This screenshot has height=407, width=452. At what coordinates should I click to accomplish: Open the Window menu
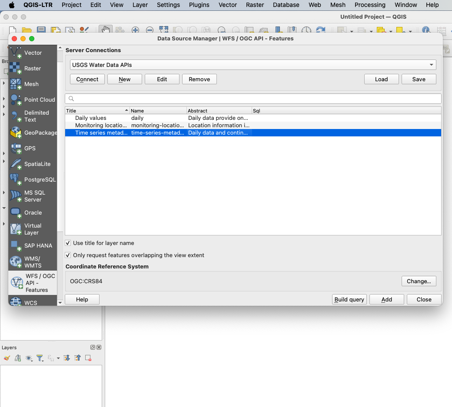(405, 5)
